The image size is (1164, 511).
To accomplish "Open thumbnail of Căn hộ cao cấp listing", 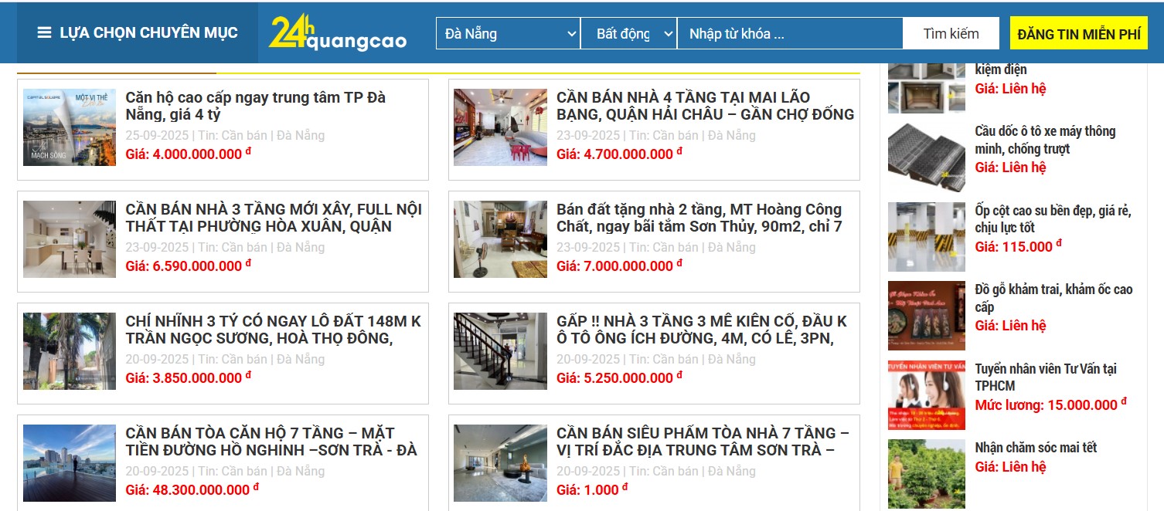I will pos(70,127).
